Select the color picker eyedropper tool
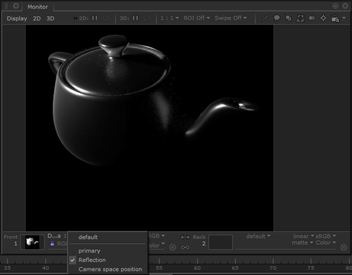The width and height of the screenshot is (352, 275). click(x=265, y=18)
